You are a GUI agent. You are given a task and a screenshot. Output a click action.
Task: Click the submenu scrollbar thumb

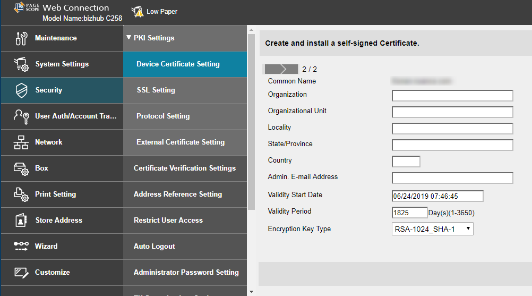[x=251, y=122]
